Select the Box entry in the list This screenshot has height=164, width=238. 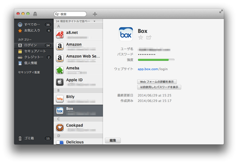[78, 110]
